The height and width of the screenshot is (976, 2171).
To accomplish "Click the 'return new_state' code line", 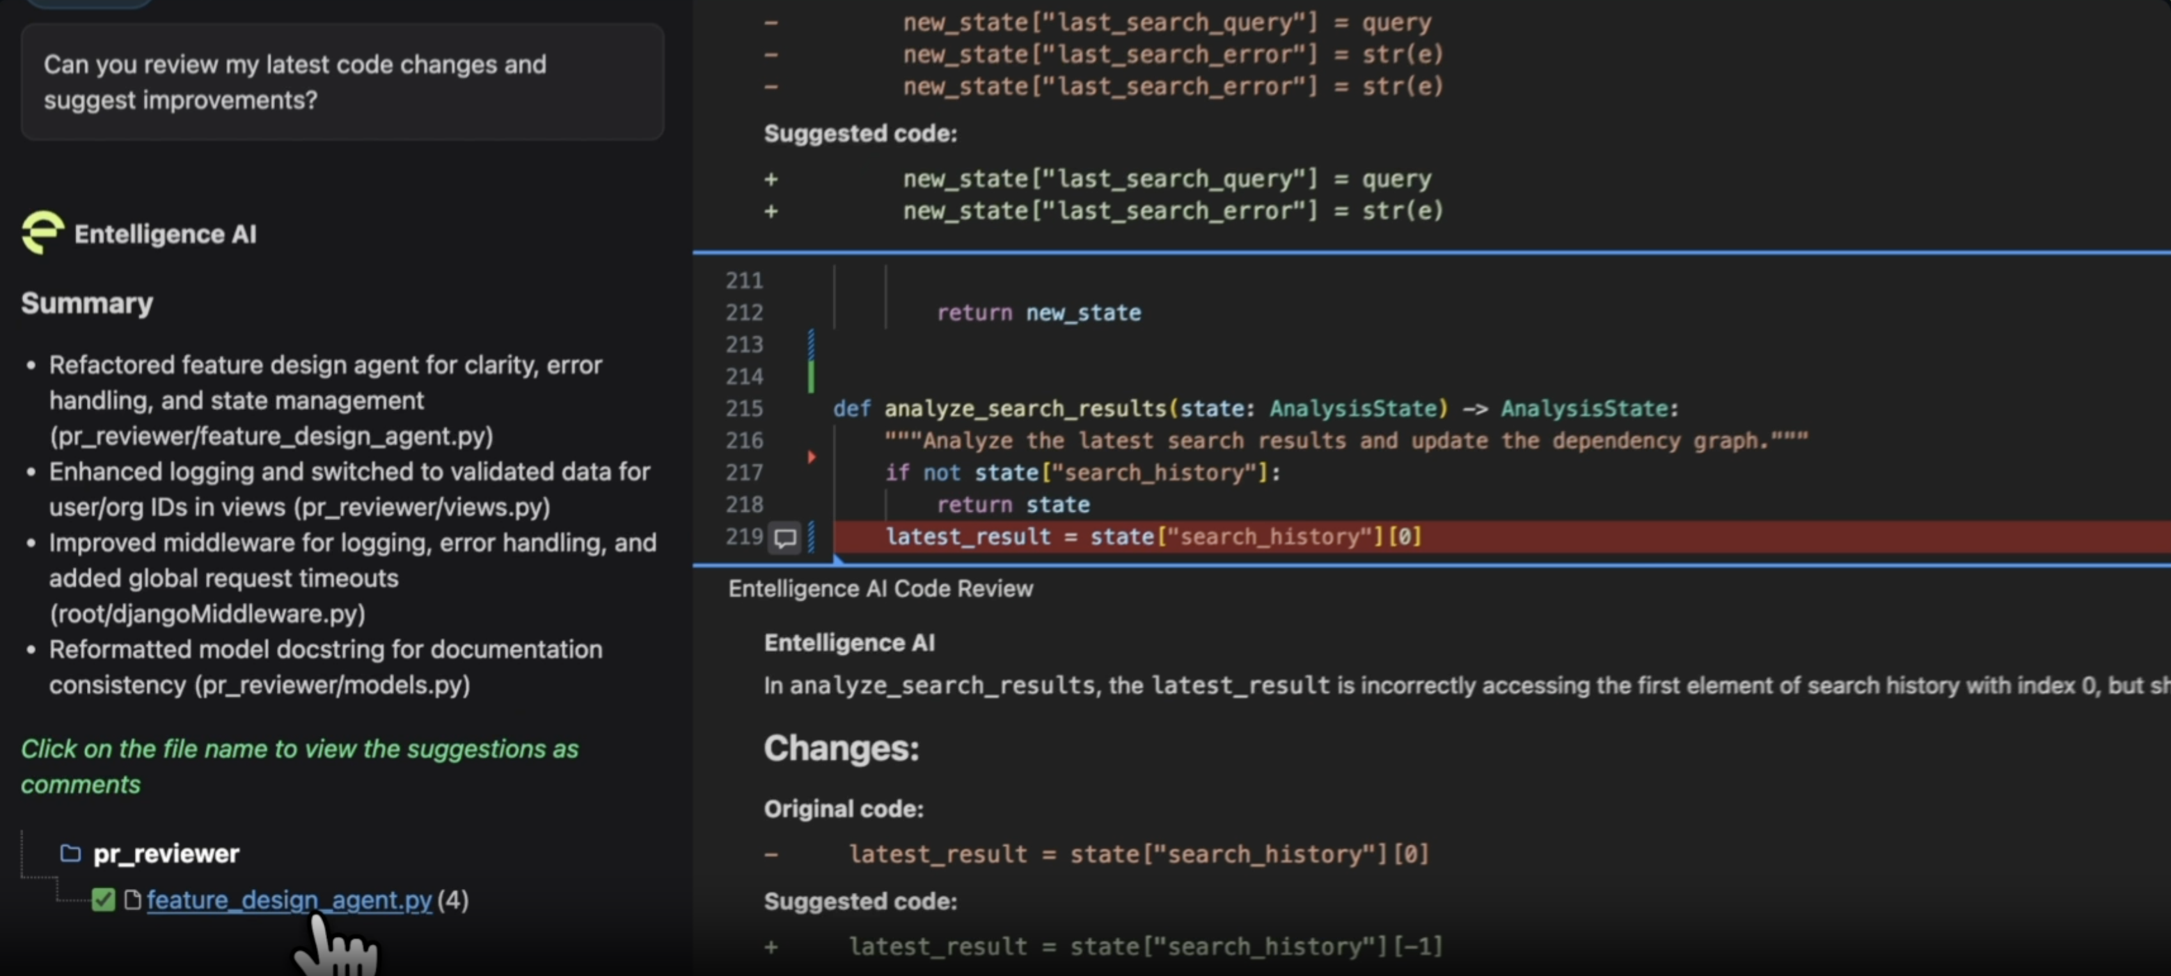I will [x=1038, y=313].
